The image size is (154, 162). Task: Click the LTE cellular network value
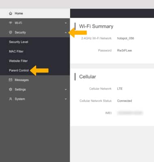[120, 89]
